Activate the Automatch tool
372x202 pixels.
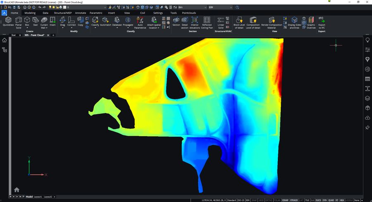[105, 22]
